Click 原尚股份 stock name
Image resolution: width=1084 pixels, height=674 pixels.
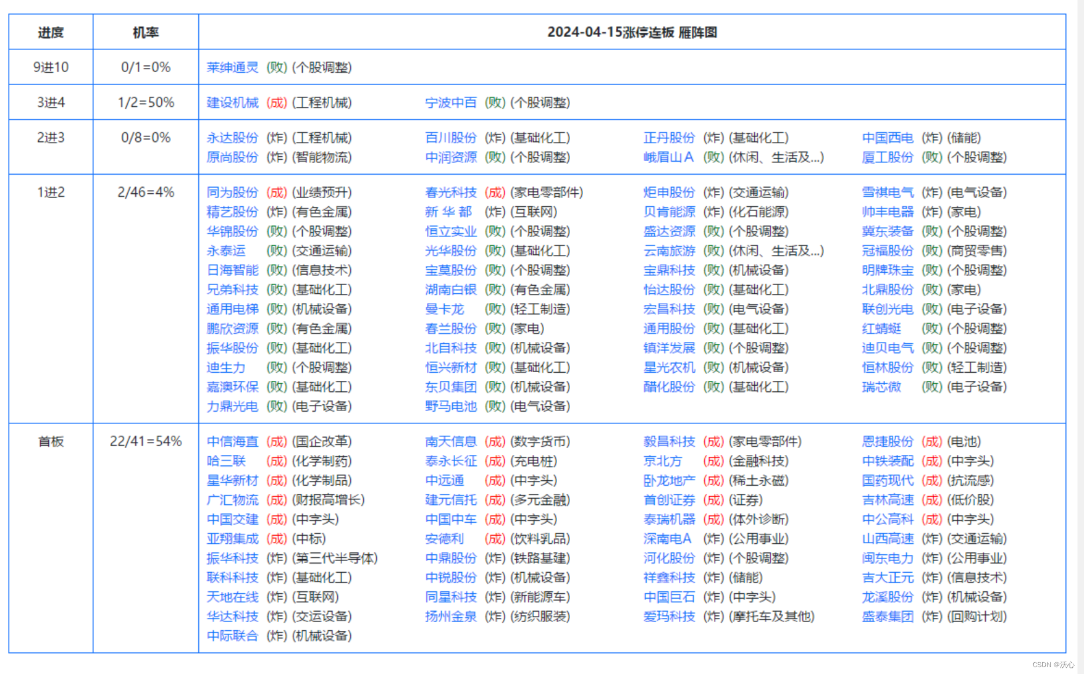point(232,157)
